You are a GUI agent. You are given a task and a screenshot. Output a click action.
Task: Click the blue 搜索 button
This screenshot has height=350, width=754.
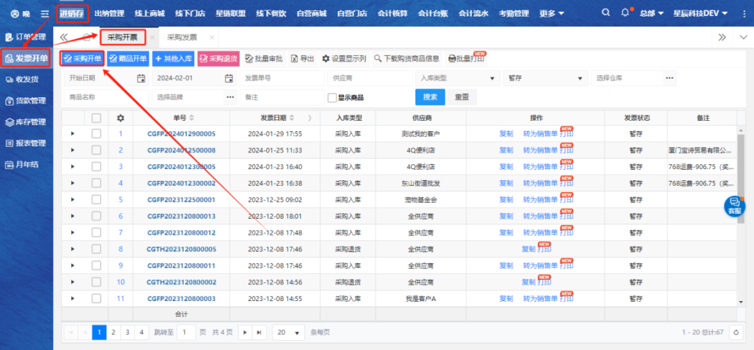[x=430, y=97]
